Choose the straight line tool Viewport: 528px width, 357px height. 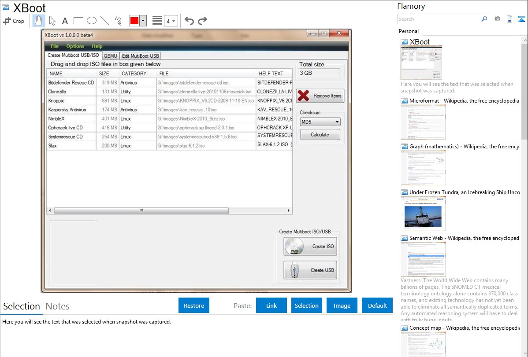(x=105, y=21)
